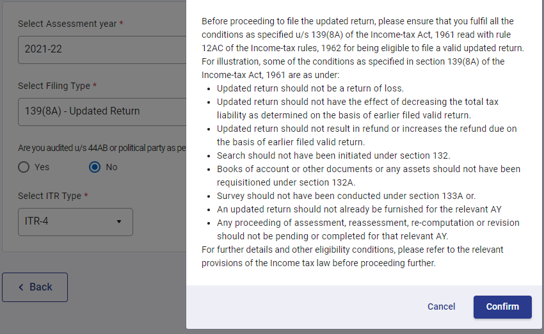
Task: Click the section 132 search condition text
Action: (x=333, y=155)
